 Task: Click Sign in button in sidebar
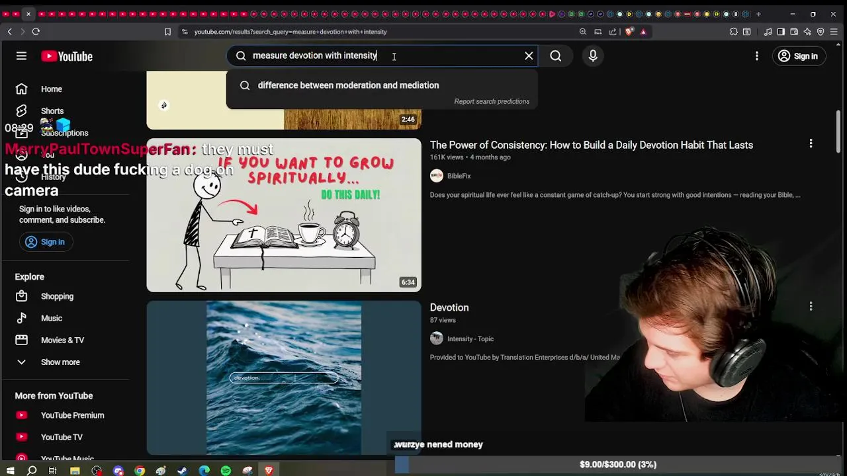coord(46,242)
